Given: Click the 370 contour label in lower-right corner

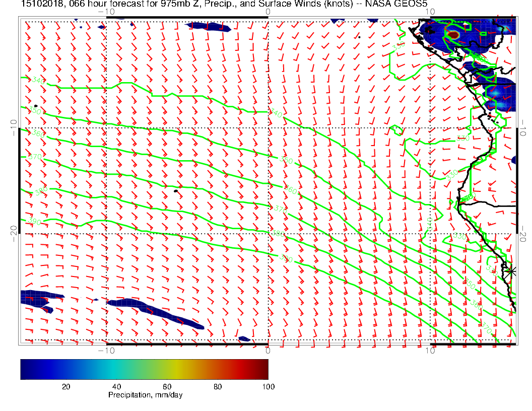Looking at the screenshot, I should click(x=486, y=328).
